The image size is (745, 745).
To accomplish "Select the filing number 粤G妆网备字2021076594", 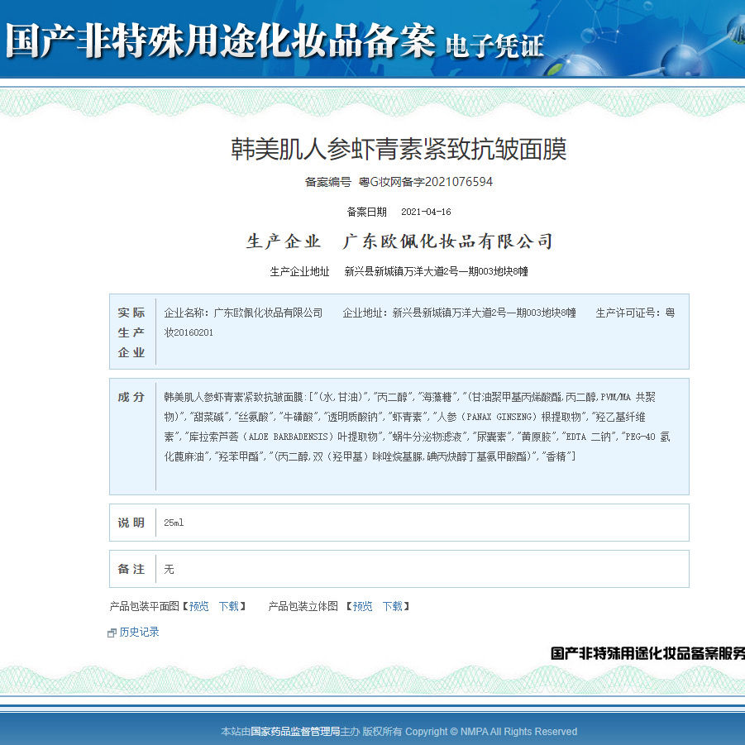I will coord(426,182).
